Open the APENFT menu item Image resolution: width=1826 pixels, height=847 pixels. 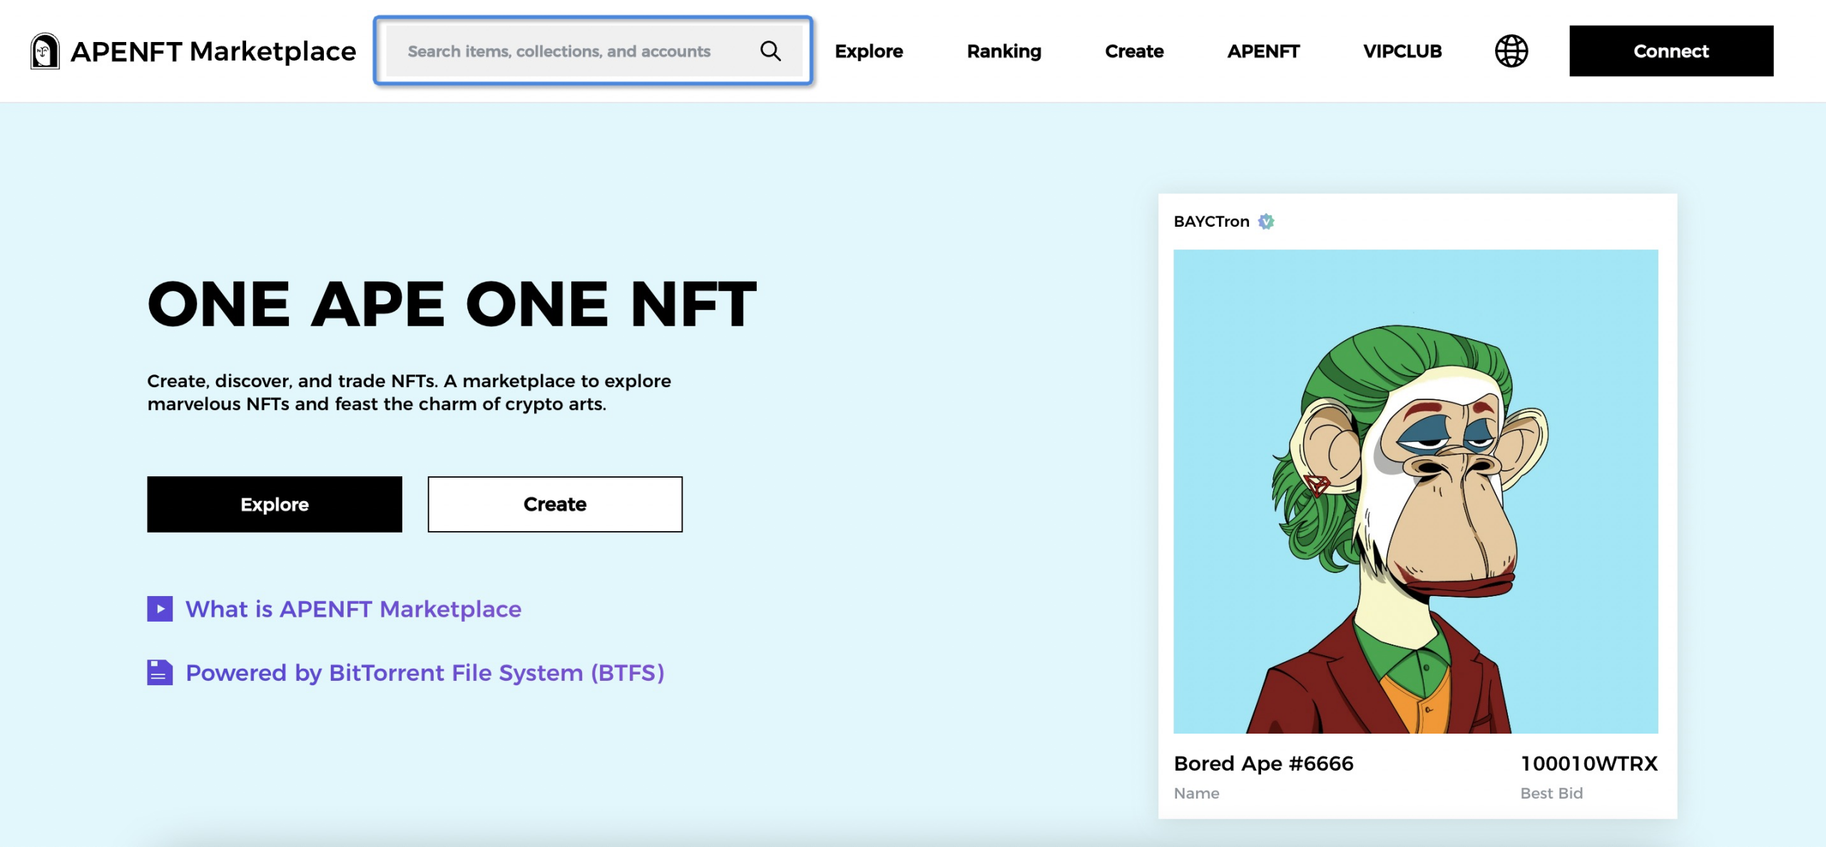click(x=1263, y=51)
